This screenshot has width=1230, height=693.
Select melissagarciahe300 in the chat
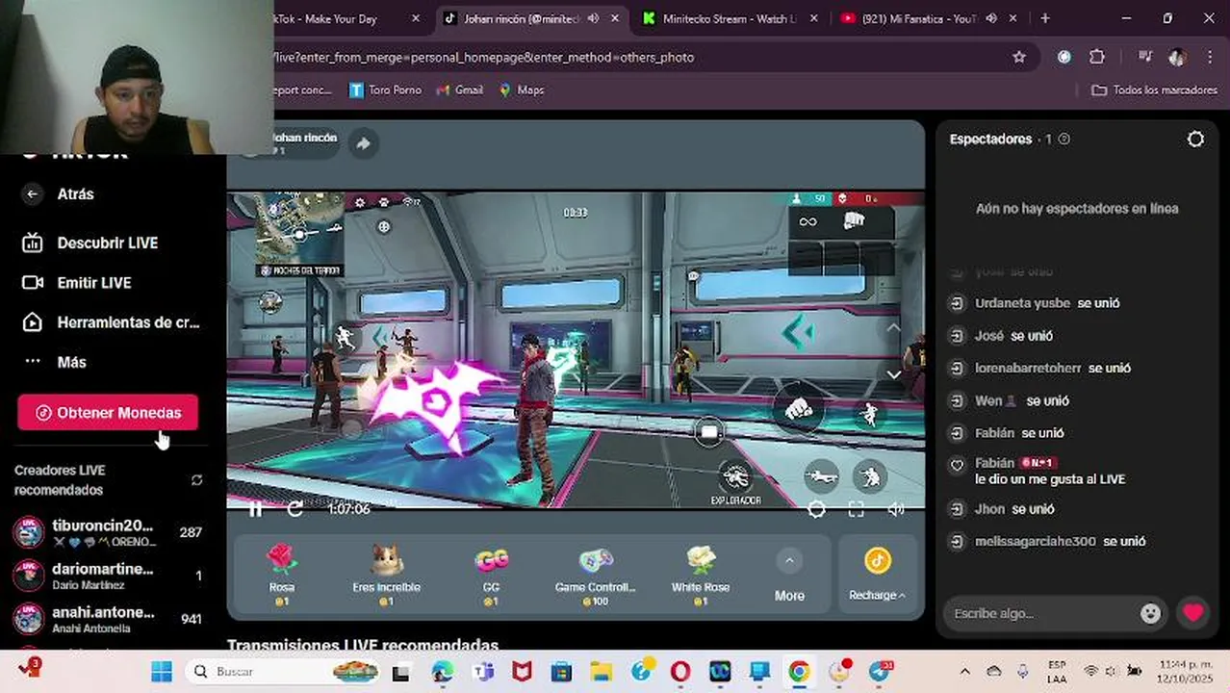pyautogui.click(x=1036, y=542)
